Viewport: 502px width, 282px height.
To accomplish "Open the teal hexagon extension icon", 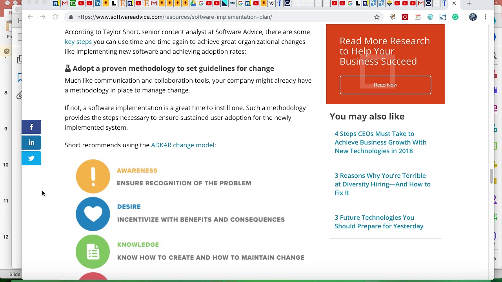I will [430, 17].
